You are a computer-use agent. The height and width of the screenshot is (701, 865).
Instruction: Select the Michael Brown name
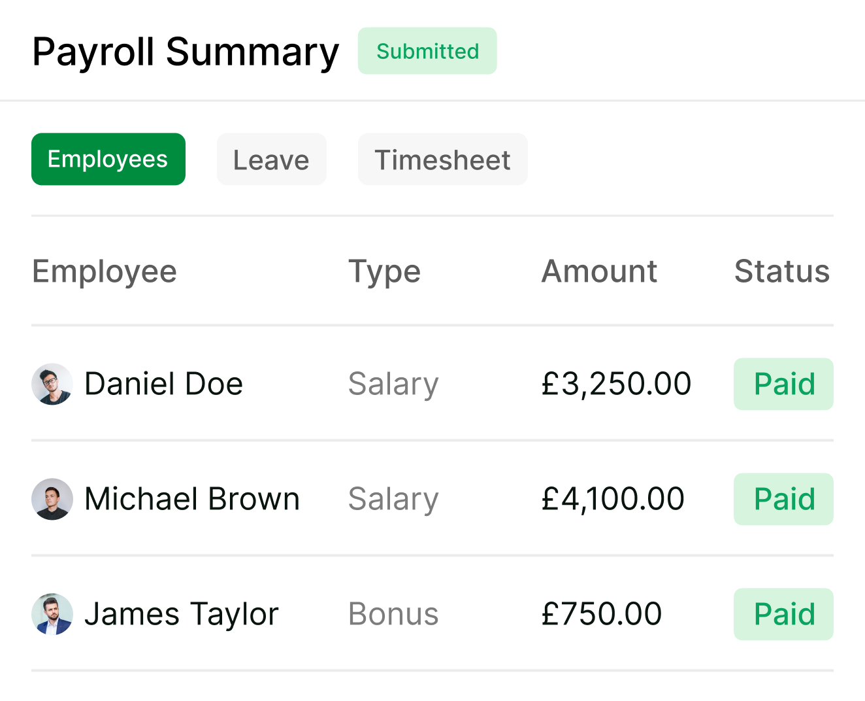(x=192, y=499)
